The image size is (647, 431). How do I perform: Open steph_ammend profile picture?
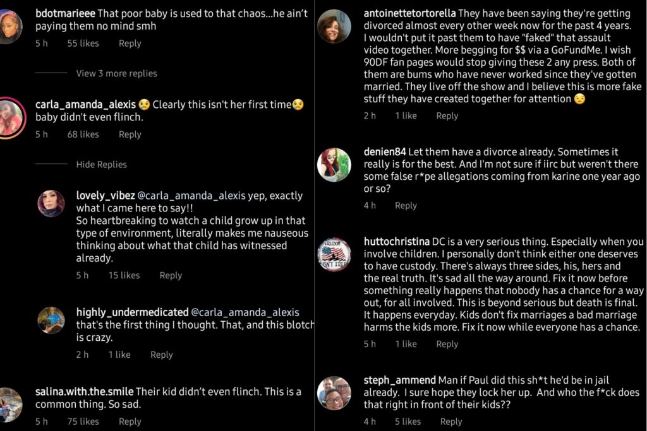point(334,393)
